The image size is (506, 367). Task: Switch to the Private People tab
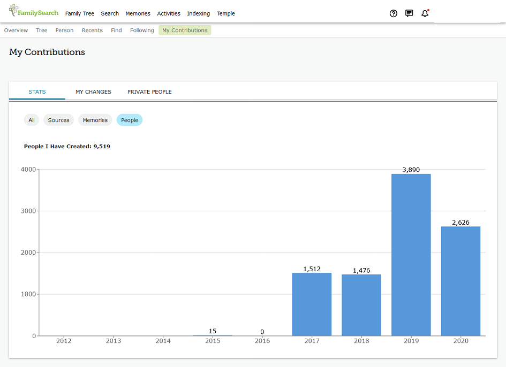point(149,91)
